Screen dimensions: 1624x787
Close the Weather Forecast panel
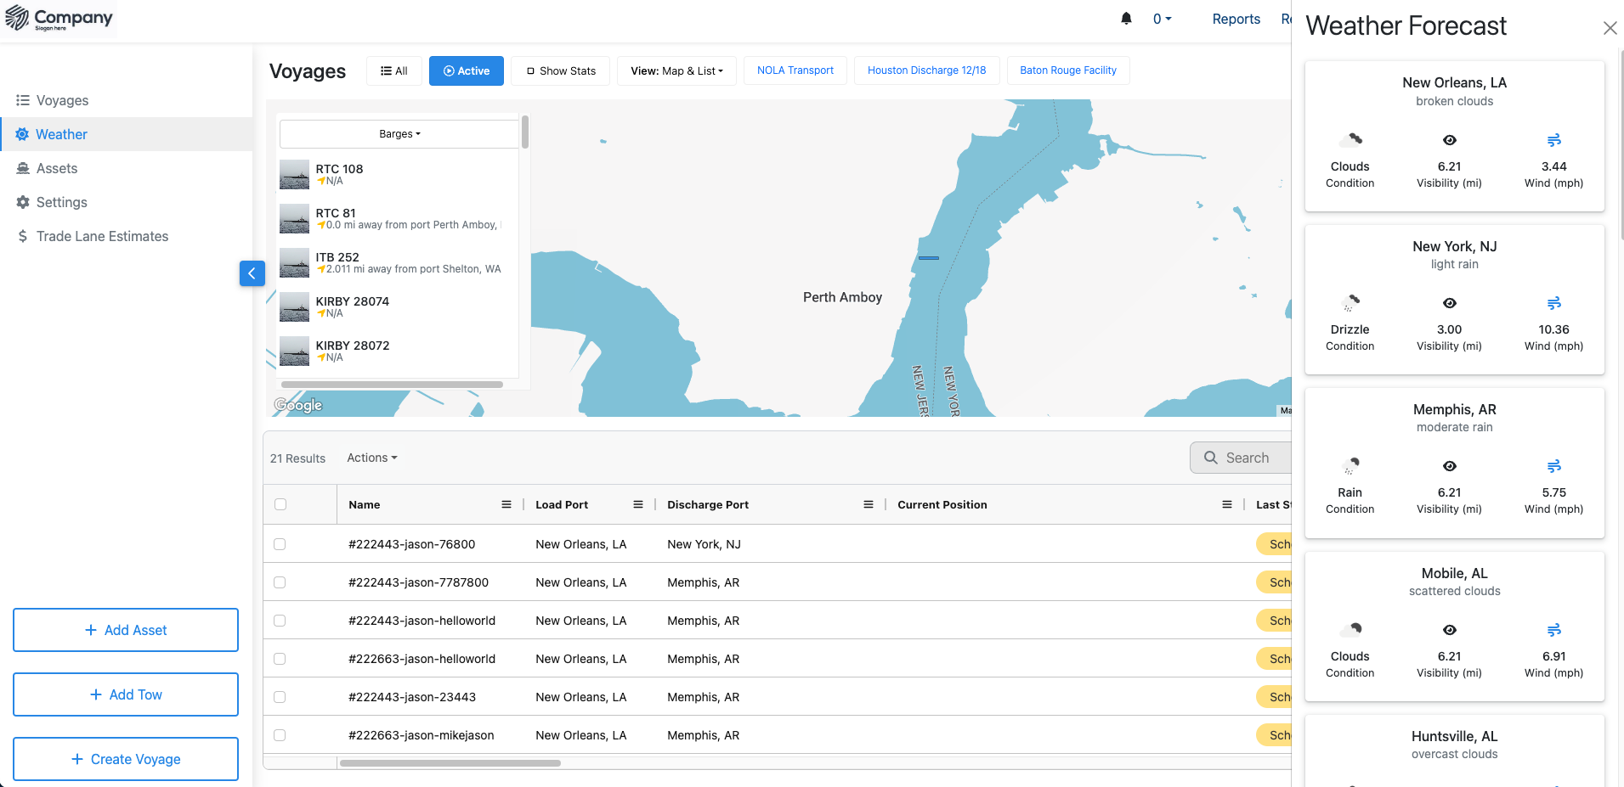1610,28
